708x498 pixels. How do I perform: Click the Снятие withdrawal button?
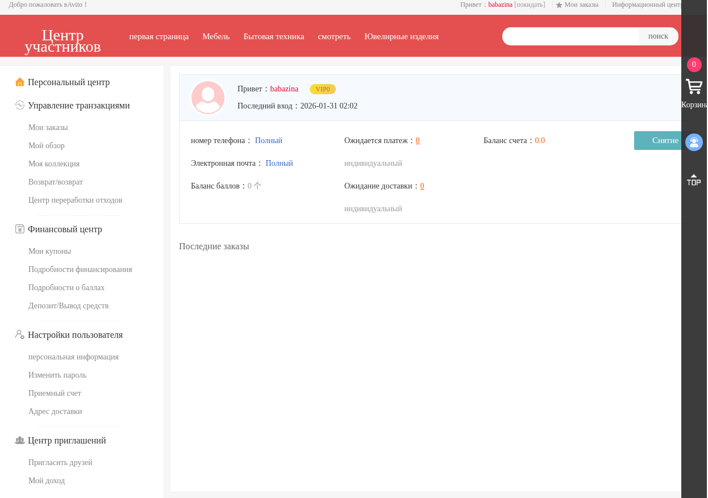click(x=658, y=140)
